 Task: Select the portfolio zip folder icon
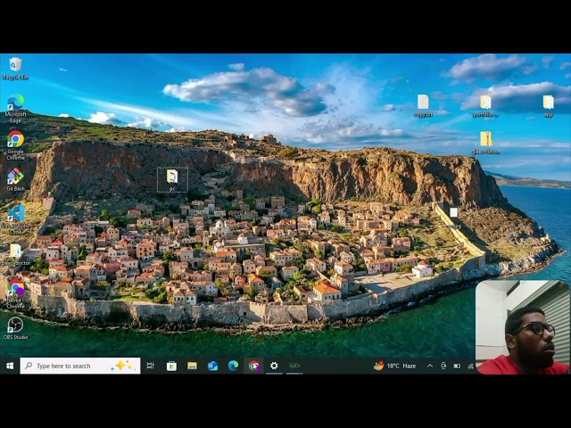pos(485,106)
